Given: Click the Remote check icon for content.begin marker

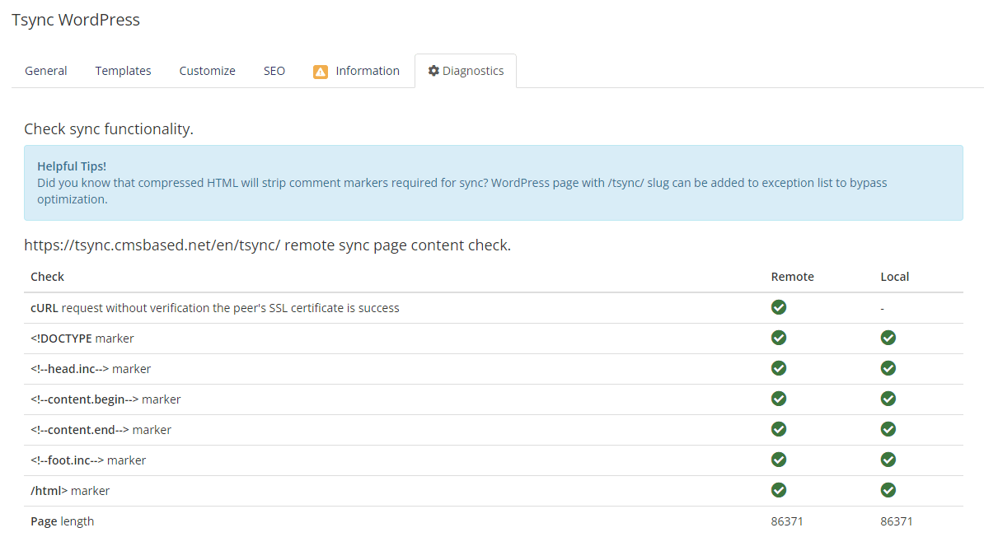Looking at the screenshot, I should [779, 399].
